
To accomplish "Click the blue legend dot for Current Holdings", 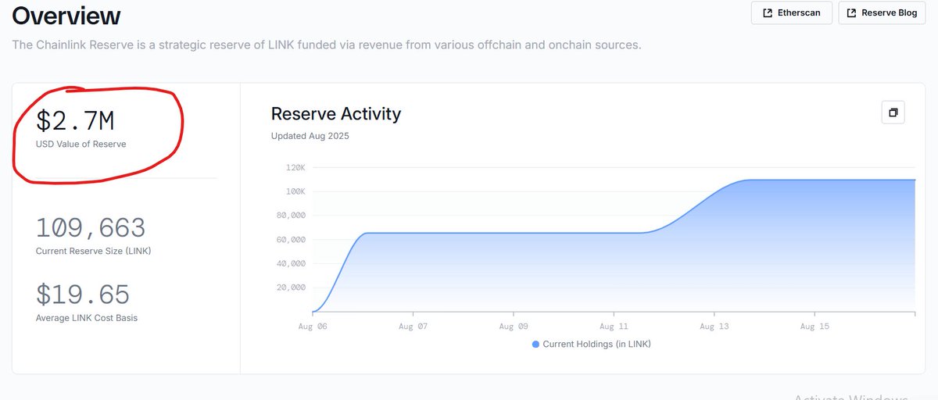I will (535, 345).
